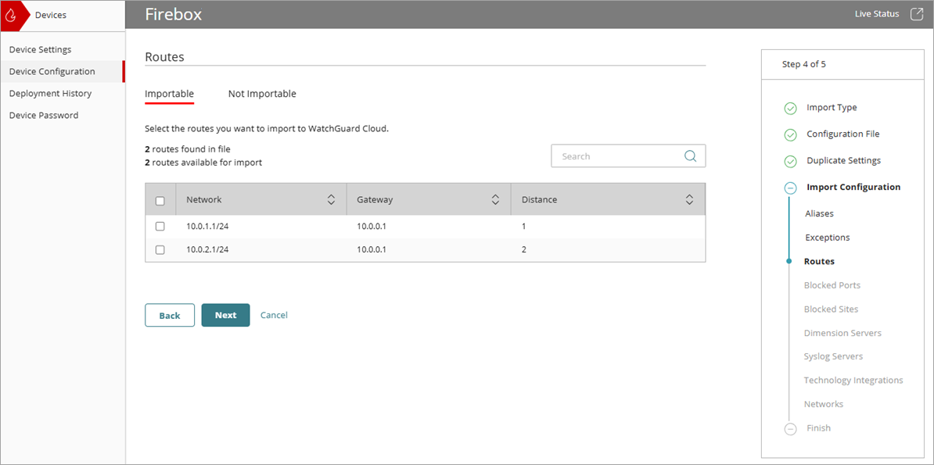Image resolution: width=934 pixels, height=465 pixels.
Task: Go to the Aliases wizard step
Action: click(x=819, y=213)
